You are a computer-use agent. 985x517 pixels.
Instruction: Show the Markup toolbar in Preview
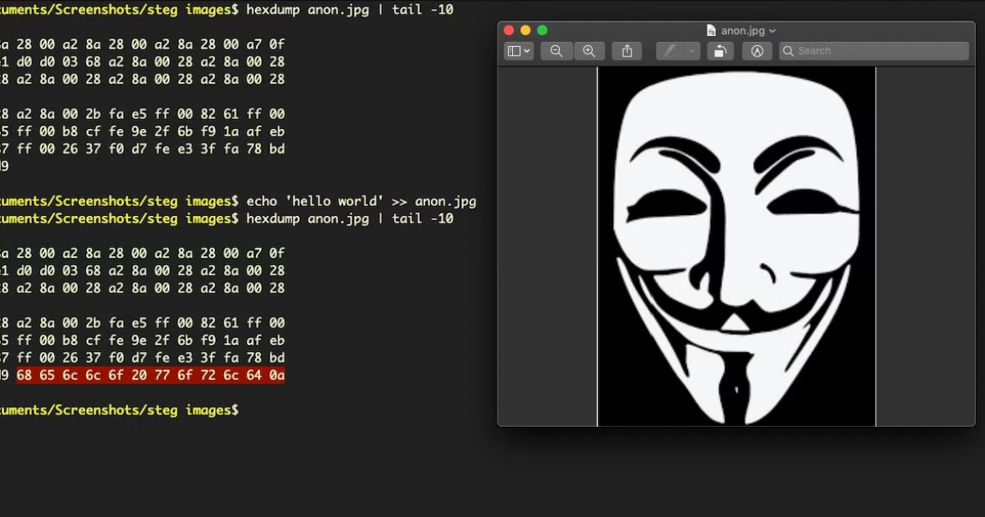[x=757, y=51]
